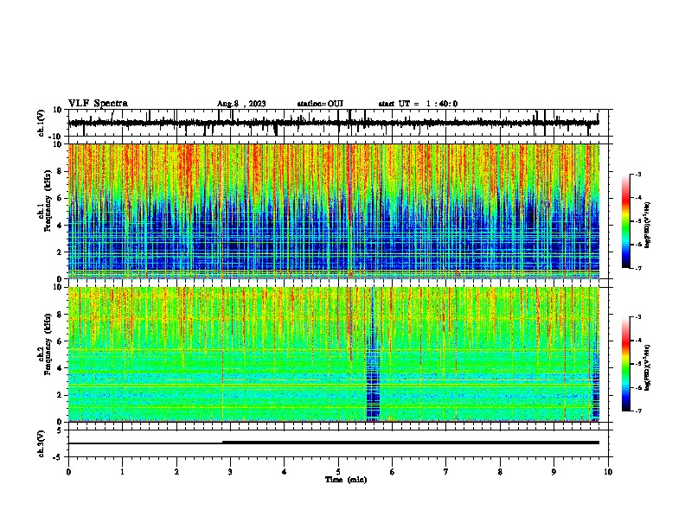This screenshot has width=685, height=529.
Task: Click the "6" kHz tick of ch.1 spectrogram
Action: 61,198
